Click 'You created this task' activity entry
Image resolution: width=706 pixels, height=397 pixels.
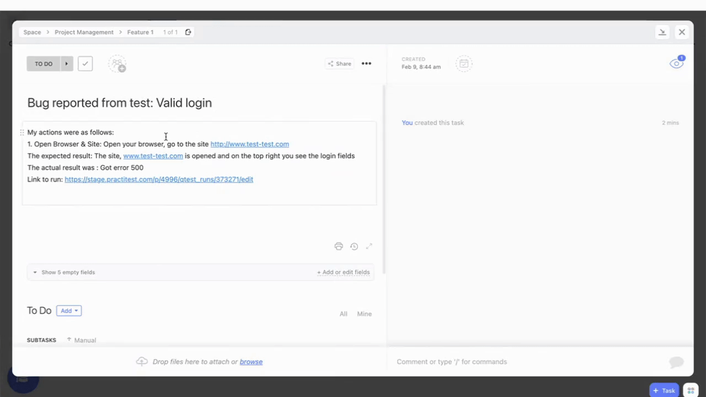coord(432,122)
